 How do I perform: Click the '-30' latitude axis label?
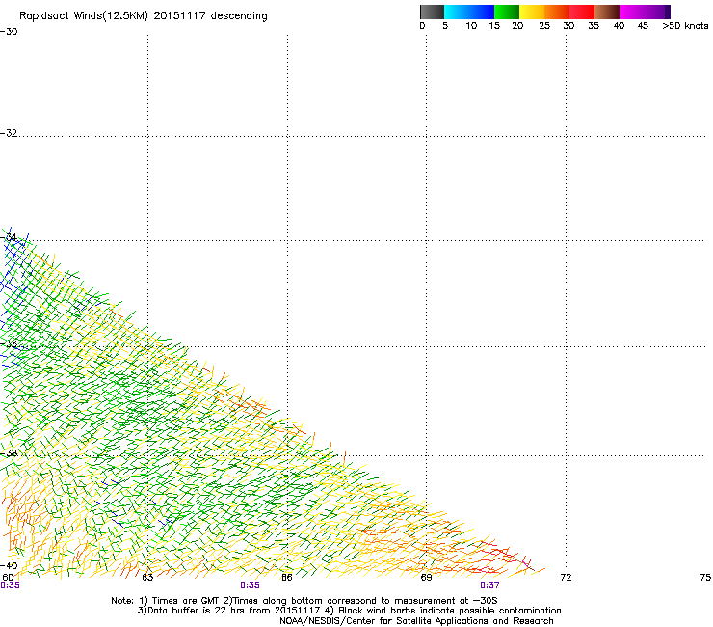(9, 32)
